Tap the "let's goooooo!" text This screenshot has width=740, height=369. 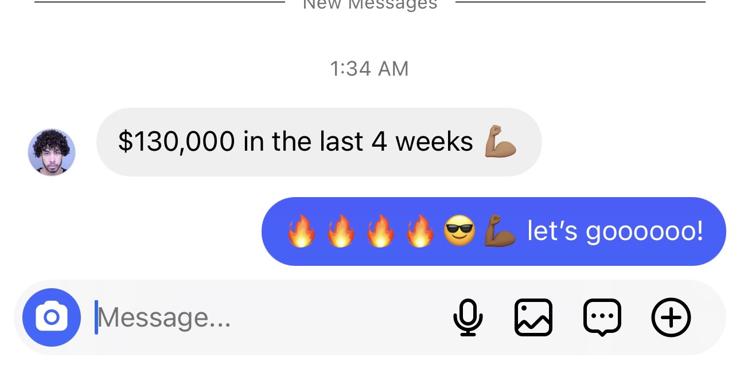coord(615,231)
